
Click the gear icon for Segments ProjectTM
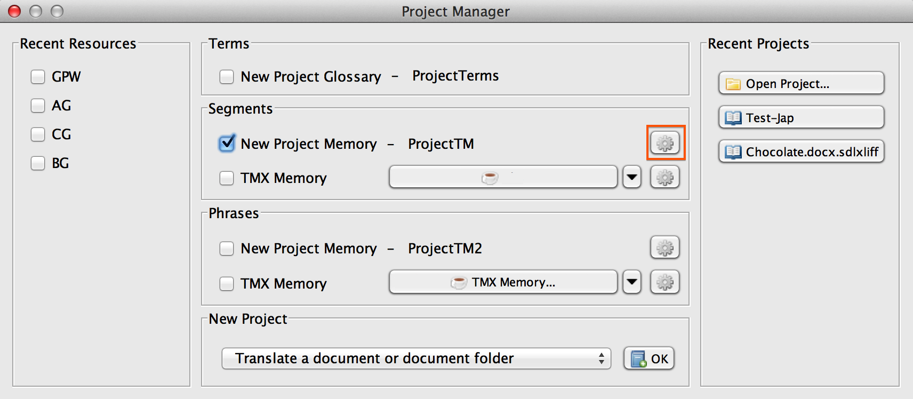tap(665, 143)
